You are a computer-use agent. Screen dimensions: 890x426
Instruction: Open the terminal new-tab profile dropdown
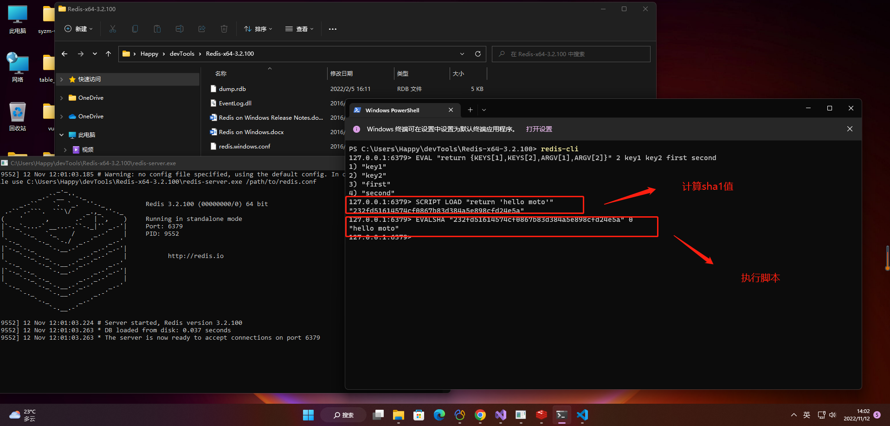coord(484,110)
